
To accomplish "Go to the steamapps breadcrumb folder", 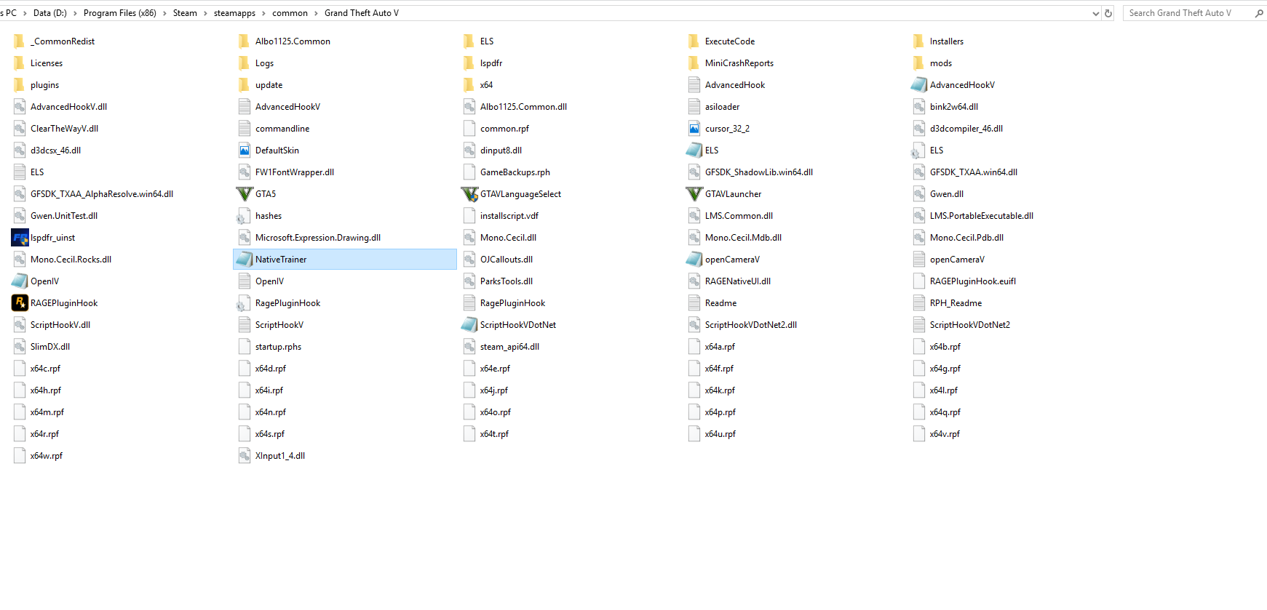I will (x=234, y=13).
